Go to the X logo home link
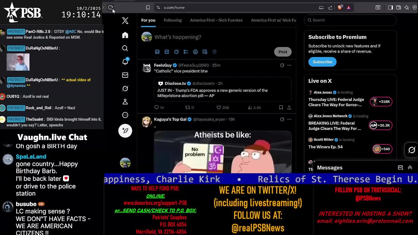This screenshot has width=418, height=235. click(x=125, y=21)
